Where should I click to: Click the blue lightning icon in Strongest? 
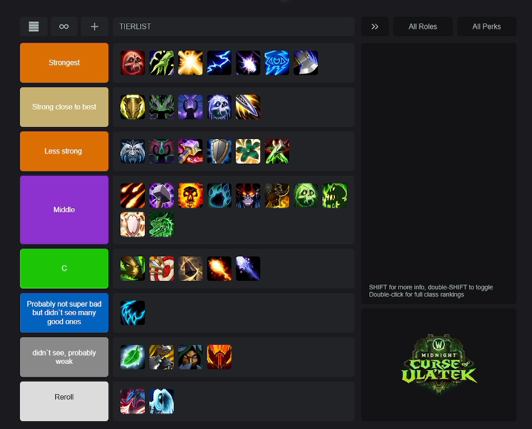[219, 63]
